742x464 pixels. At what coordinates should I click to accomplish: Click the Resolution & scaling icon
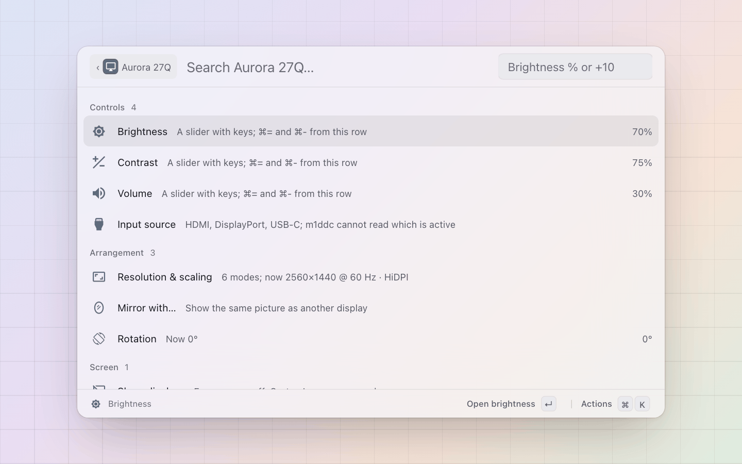[99, 277]
